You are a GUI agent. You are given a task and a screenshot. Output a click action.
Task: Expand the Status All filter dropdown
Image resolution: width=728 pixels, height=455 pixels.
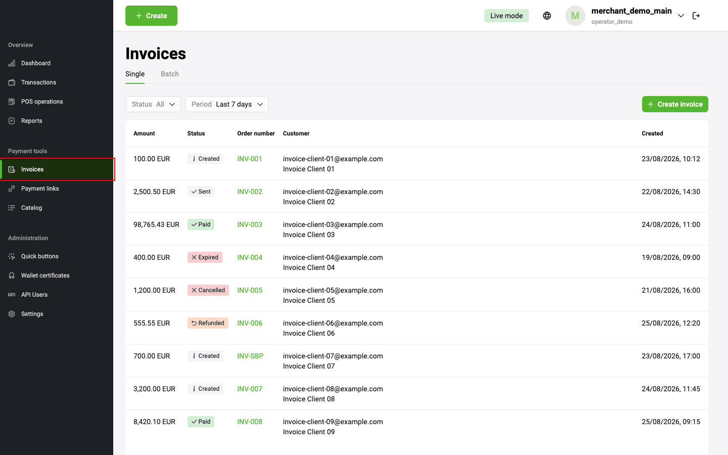click(x=153, y=104)
